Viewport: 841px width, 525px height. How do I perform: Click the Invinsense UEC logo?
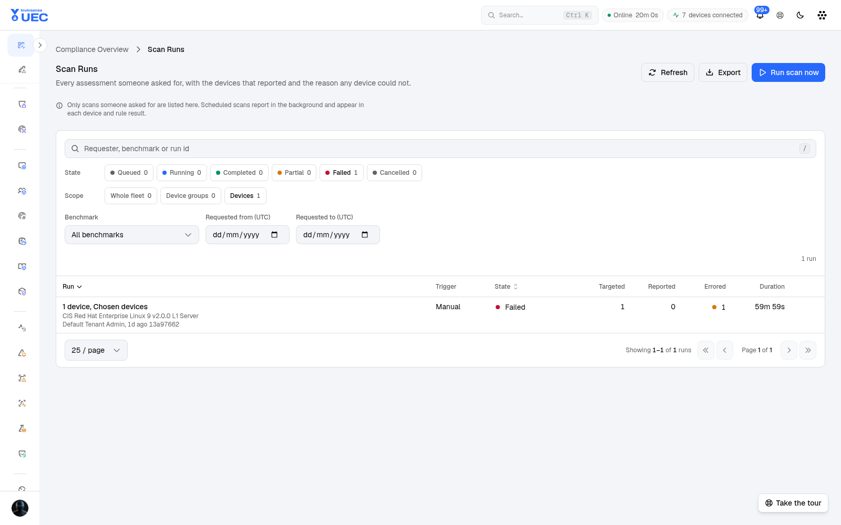pos(29,15)
